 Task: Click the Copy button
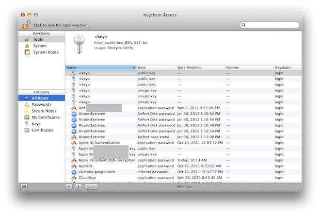tap(91, 187)
